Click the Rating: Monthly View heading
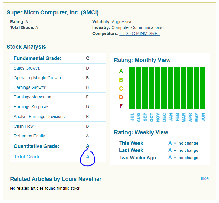The height and width of the screenshot is (203, 219). (x=142, y=60)
